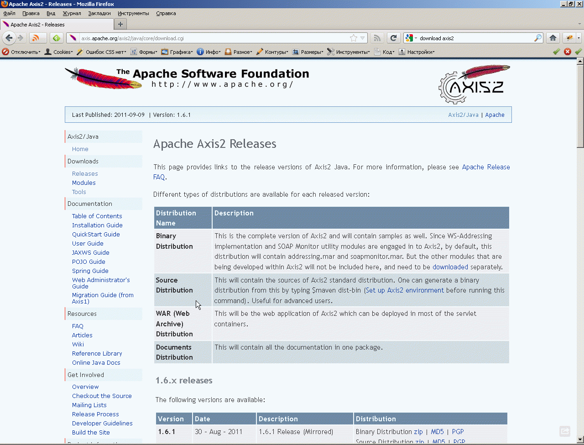The width and height of the screenshot is (584, 445).
Task: Open the Контуры toolbar dropdown
Action: click(x=272, y=52)
